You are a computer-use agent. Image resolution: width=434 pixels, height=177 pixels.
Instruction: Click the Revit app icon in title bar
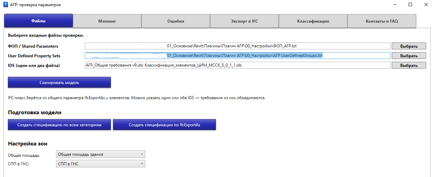(x=5, y=5)
